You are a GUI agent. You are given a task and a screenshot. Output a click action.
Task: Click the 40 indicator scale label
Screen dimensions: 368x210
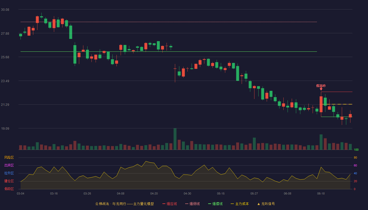(x=355, y=174)
